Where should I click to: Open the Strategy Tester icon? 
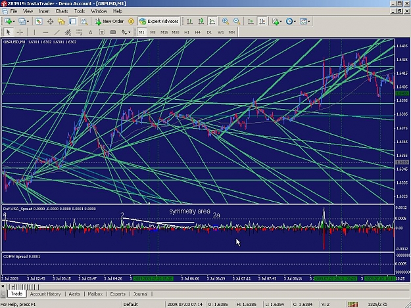tap(84, 22)
